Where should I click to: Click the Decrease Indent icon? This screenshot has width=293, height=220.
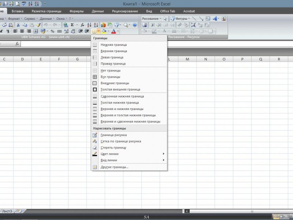coord(80,31)
